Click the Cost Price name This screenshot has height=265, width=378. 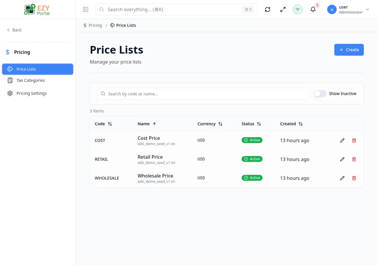pos(149,138)
